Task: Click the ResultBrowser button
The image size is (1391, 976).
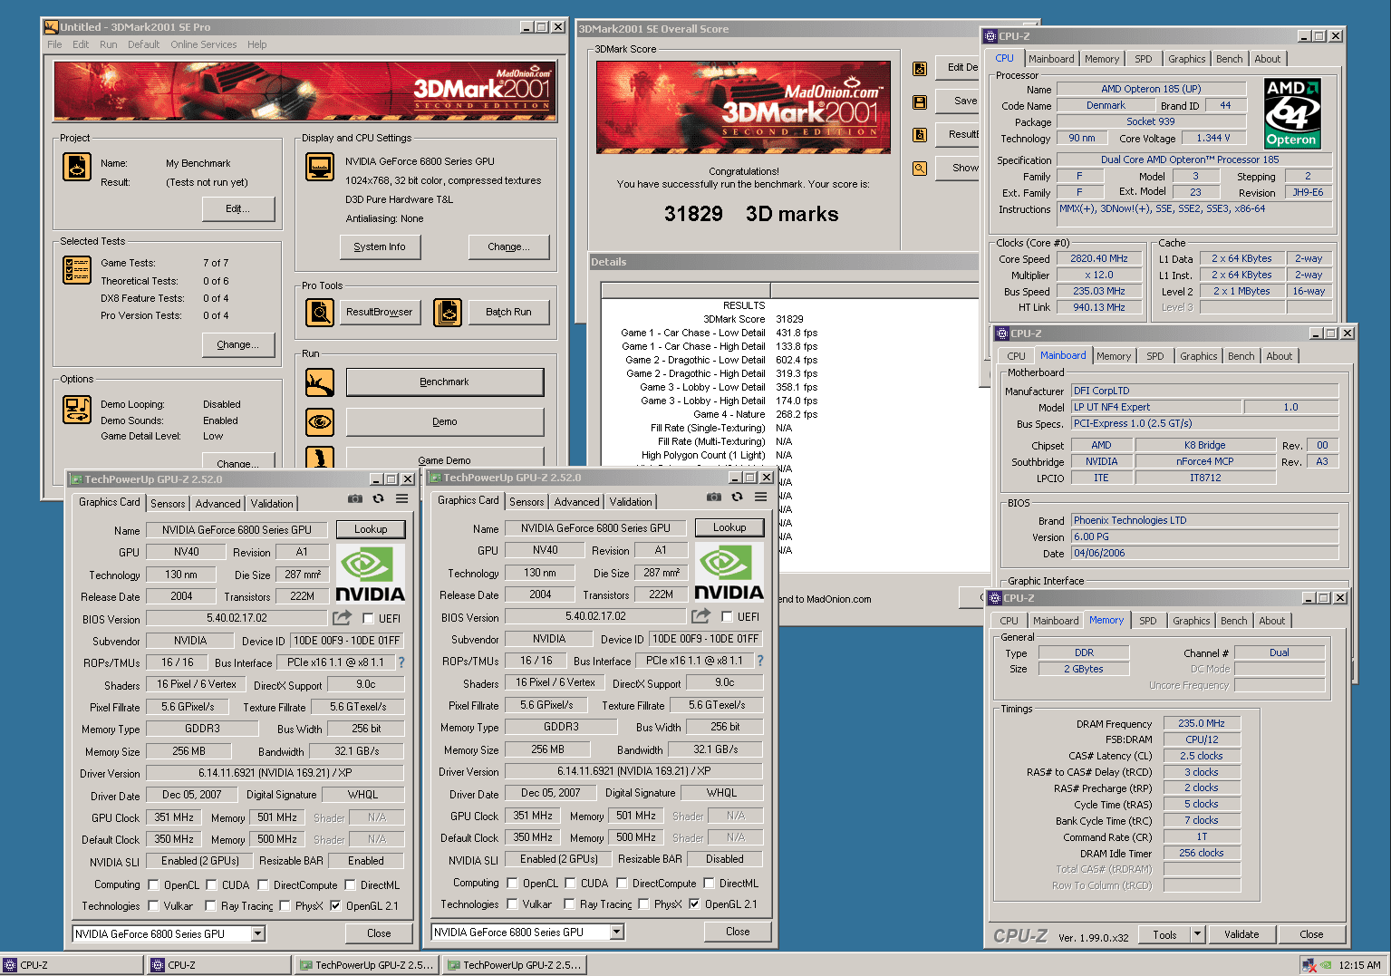Action: (x=379, y=313)
